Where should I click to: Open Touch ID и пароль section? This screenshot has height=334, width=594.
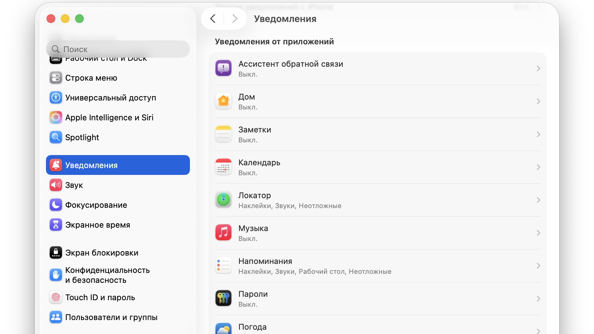pyautogui.click(x=118, y=297)
